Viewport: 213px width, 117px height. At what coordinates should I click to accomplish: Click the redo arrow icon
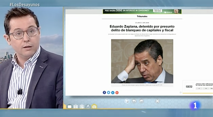point(141,101)
